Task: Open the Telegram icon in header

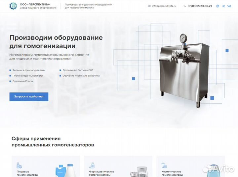Action: (223, 6)
